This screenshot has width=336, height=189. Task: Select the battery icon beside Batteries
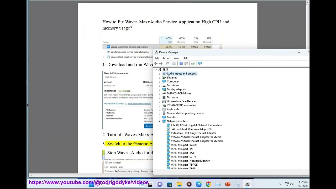164,78
